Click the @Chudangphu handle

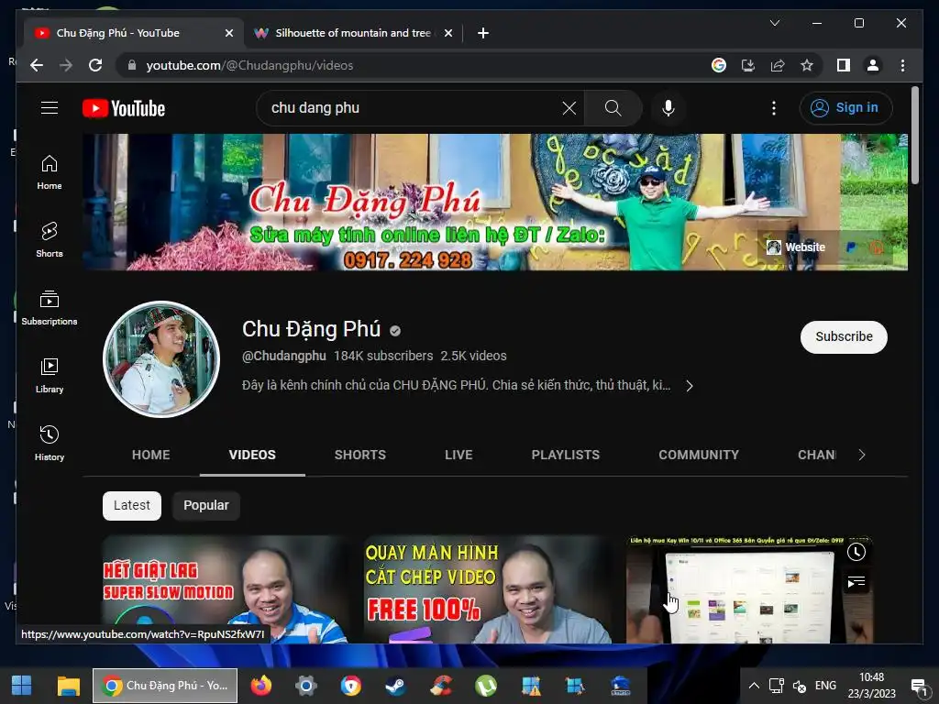[284, 356]
